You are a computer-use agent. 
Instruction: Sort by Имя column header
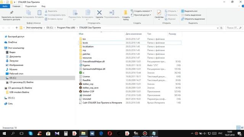pyautogui.click(x=81, y=34)
